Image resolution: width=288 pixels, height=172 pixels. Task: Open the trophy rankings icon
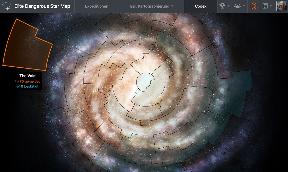(222, 6)
